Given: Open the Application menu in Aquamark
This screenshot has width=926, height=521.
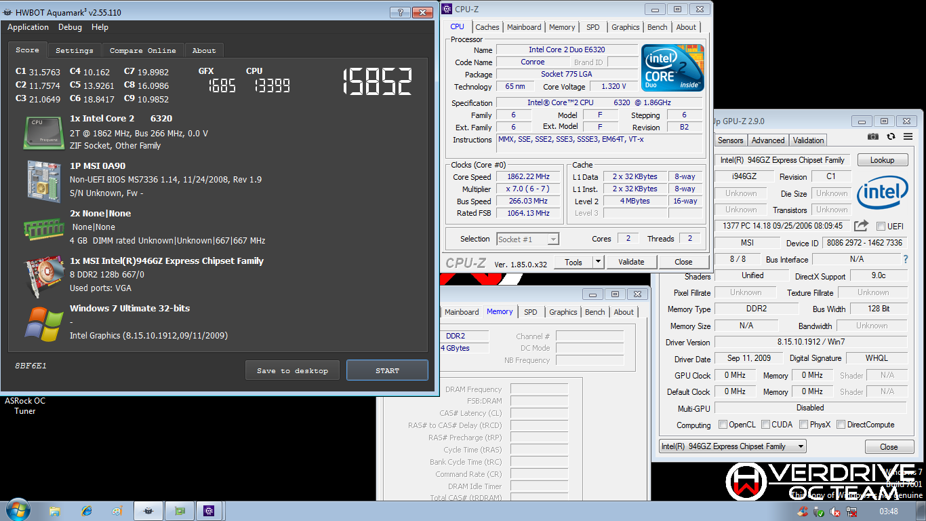Looking at the screenshot, I should (28, 27).
